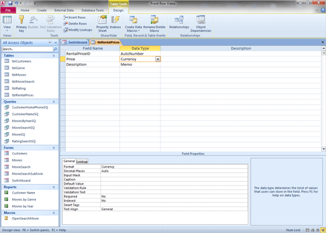Screen dimensions: 326x233
Task: Undo the last action
Action: point(16,3)
